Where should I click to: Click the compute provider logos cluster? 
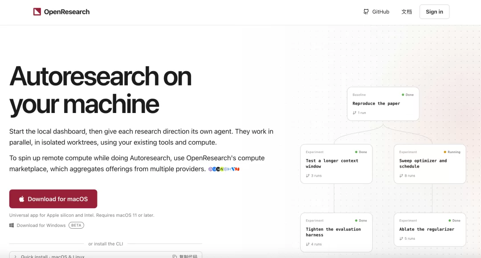[224, 169]
